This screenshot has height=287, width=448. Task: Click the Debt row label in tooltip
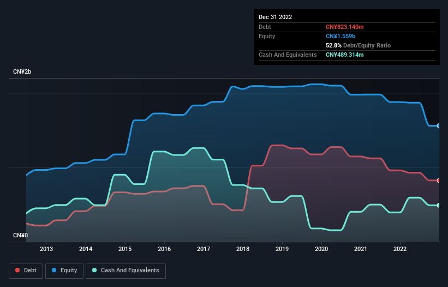coord(265,27)
